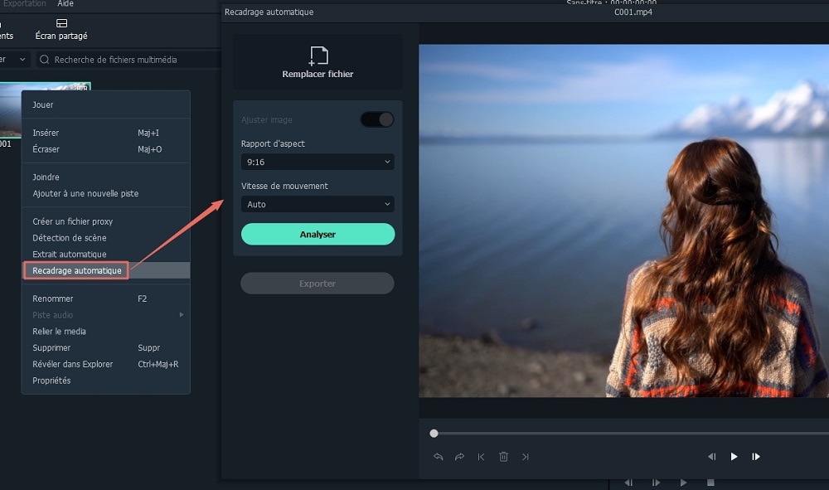Click the Vitesse de mouvement label

coord(284,186)
